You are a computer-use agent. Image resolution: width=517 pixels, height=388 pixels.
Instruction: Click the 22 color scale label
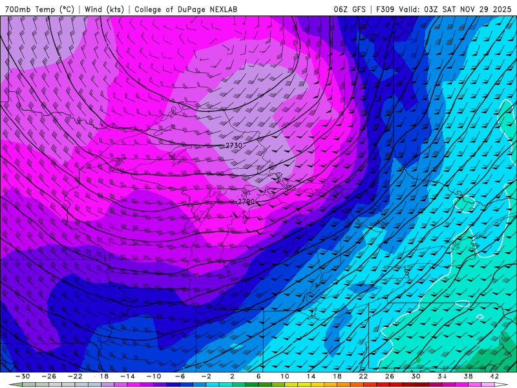[x=363, y=376]
